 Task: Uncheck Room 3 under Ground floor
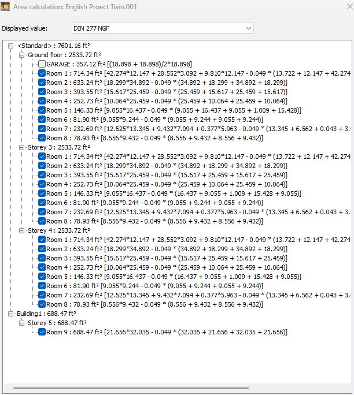(42, 92)
